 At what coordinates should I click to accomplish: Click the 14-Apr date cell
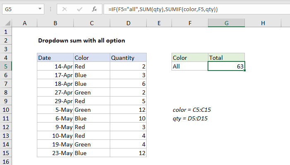pos(55,66)
